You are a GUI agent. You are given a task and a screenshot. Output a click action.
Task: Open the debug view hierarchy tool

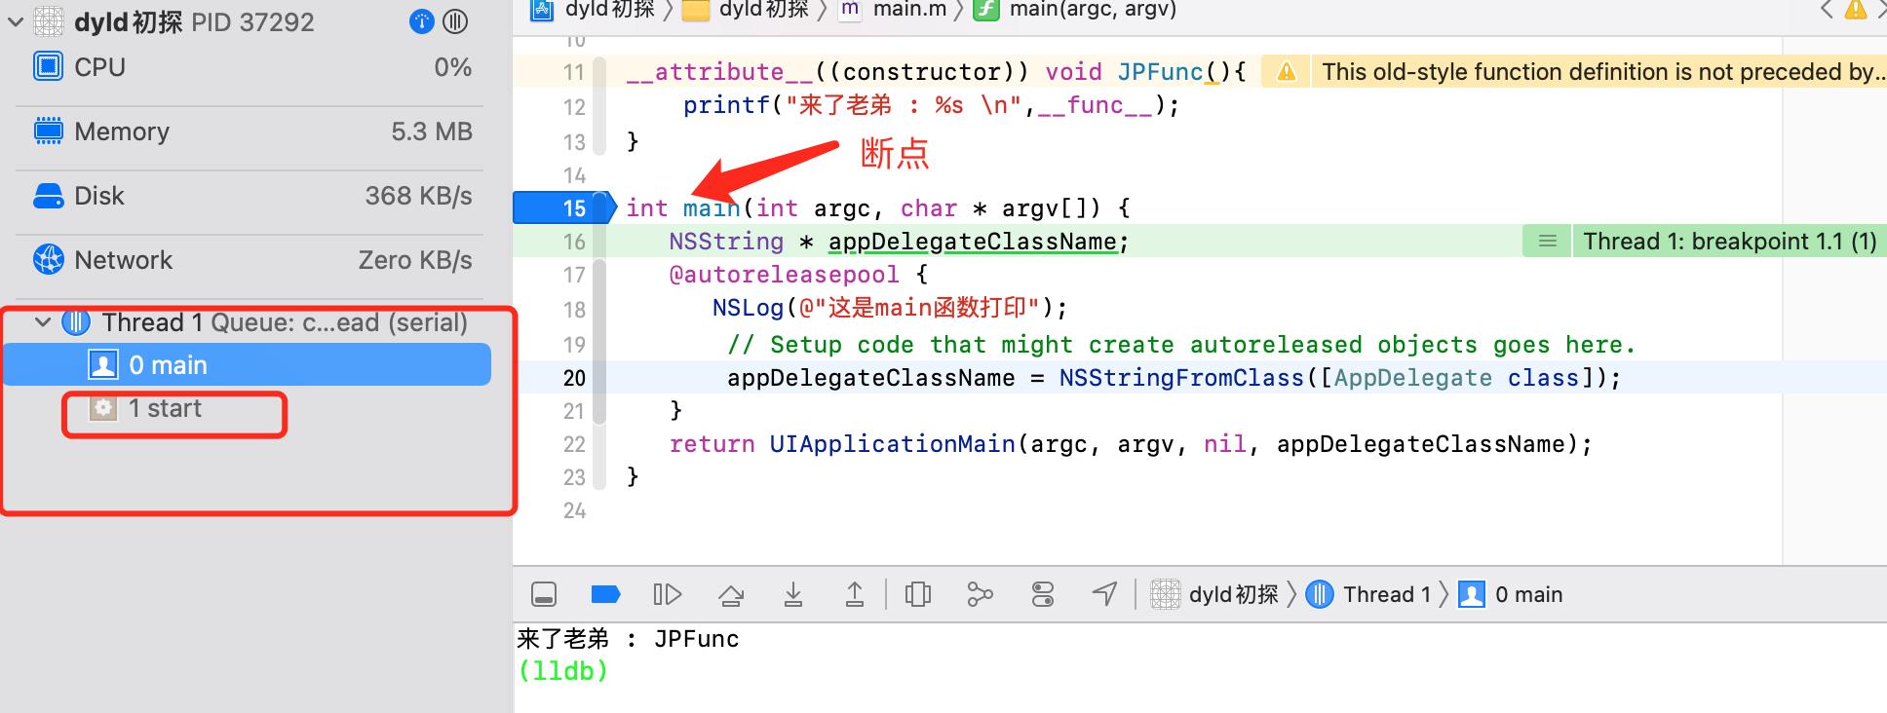(918, 594)
